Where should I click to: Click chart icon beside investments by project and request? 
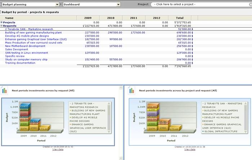coord(132,91)
